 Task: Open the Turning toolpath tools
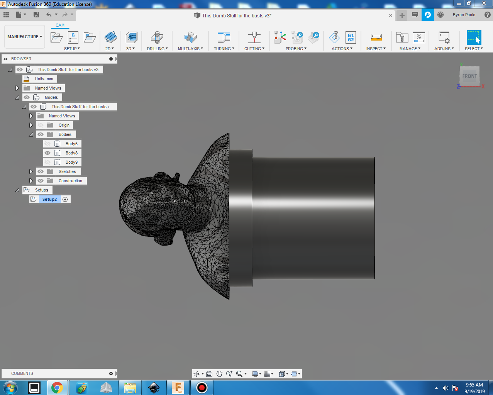(x=224, y=37)
